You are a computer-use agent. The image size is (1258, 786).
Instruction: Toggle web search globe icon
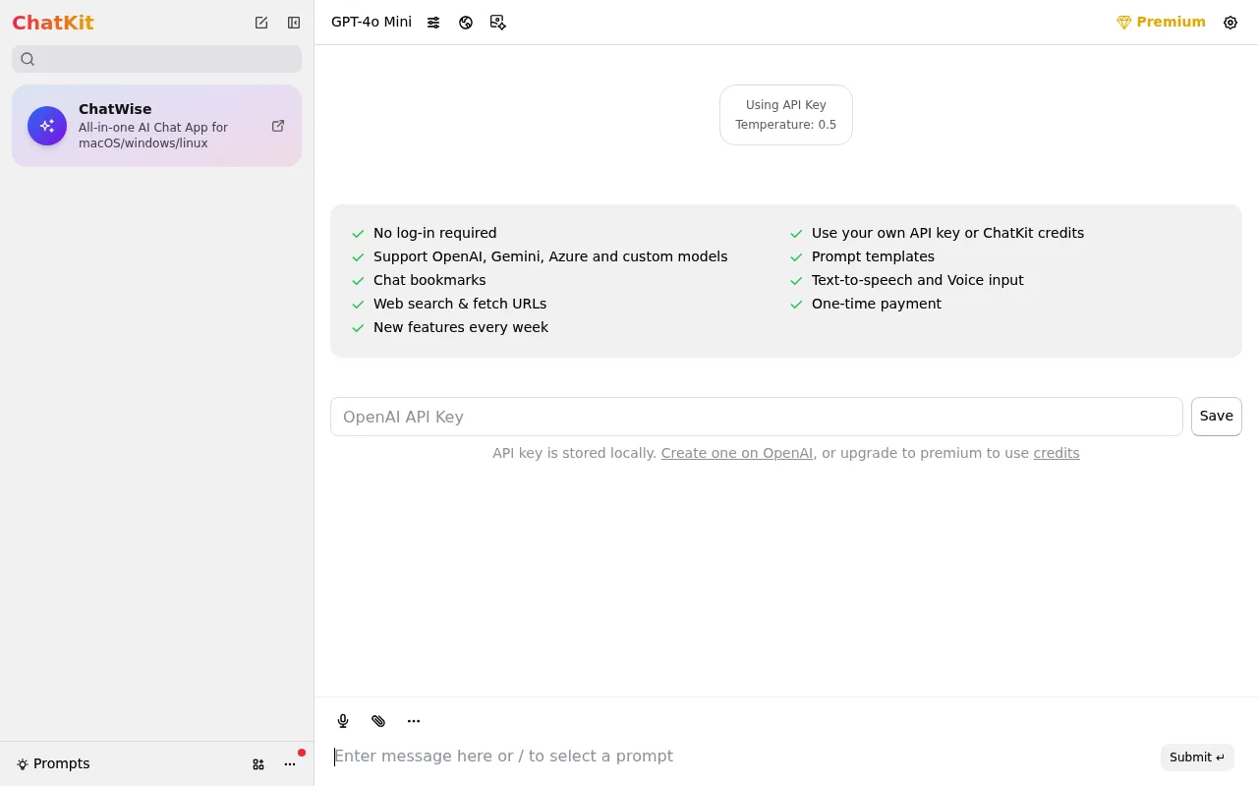pyautogui.click(x=466, y=23)
